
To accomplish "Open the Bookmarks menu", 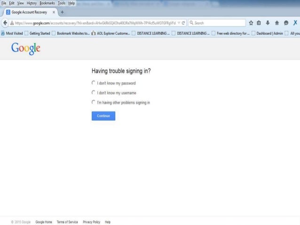I will pos(47,3).
